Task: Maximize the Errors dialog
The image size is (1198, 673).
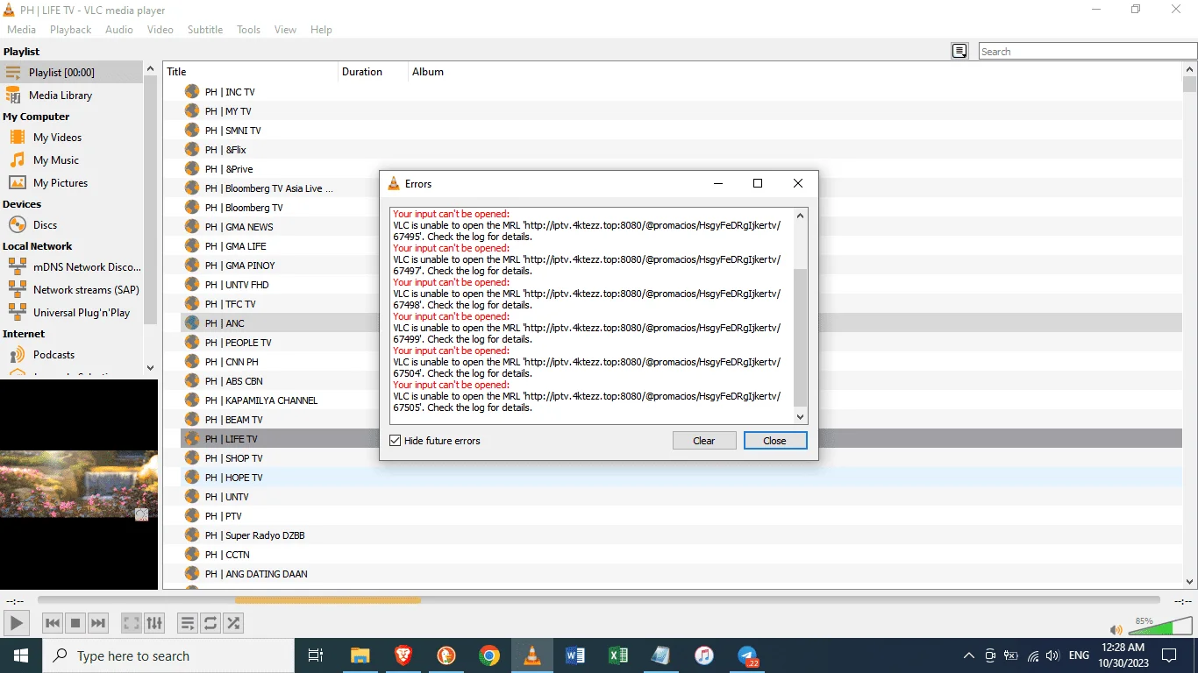Action: pos(758,184)
